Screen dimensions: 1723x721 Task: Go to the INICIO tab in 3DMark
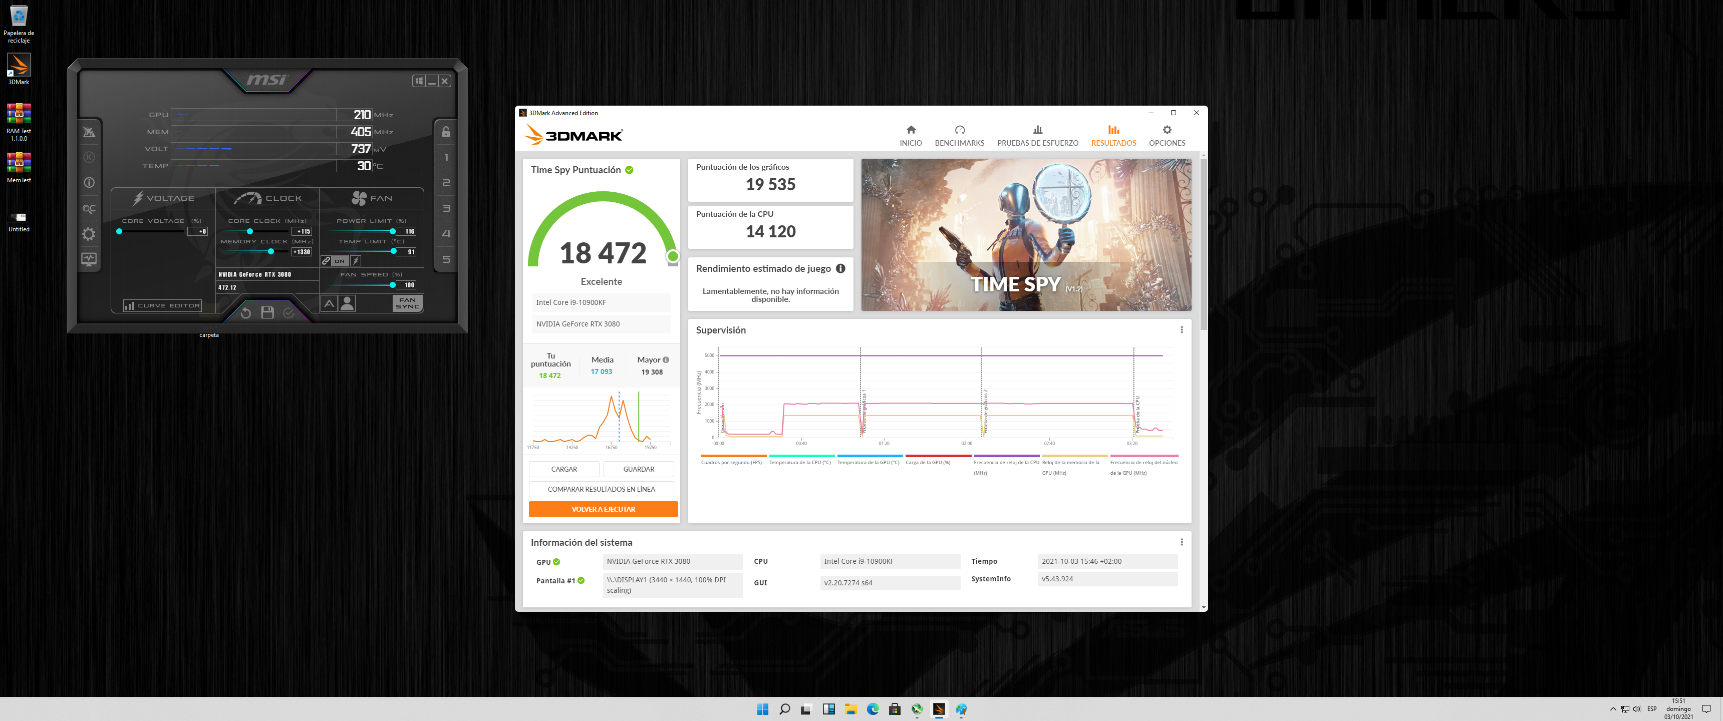click(x=910, y=136)
